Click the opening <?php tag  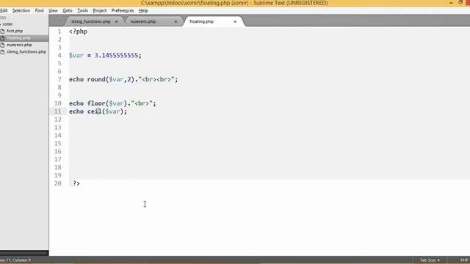coord(79,32)
